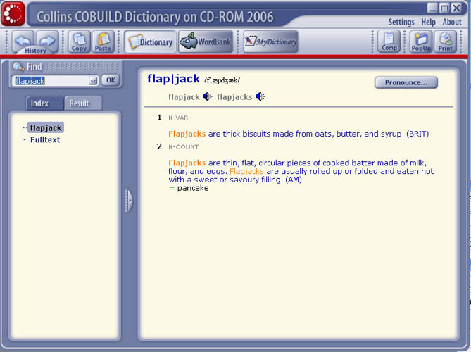This screenshot has width=471, height=352.
Task: Open the Settings menu
Action: click(x=401, y=23)
